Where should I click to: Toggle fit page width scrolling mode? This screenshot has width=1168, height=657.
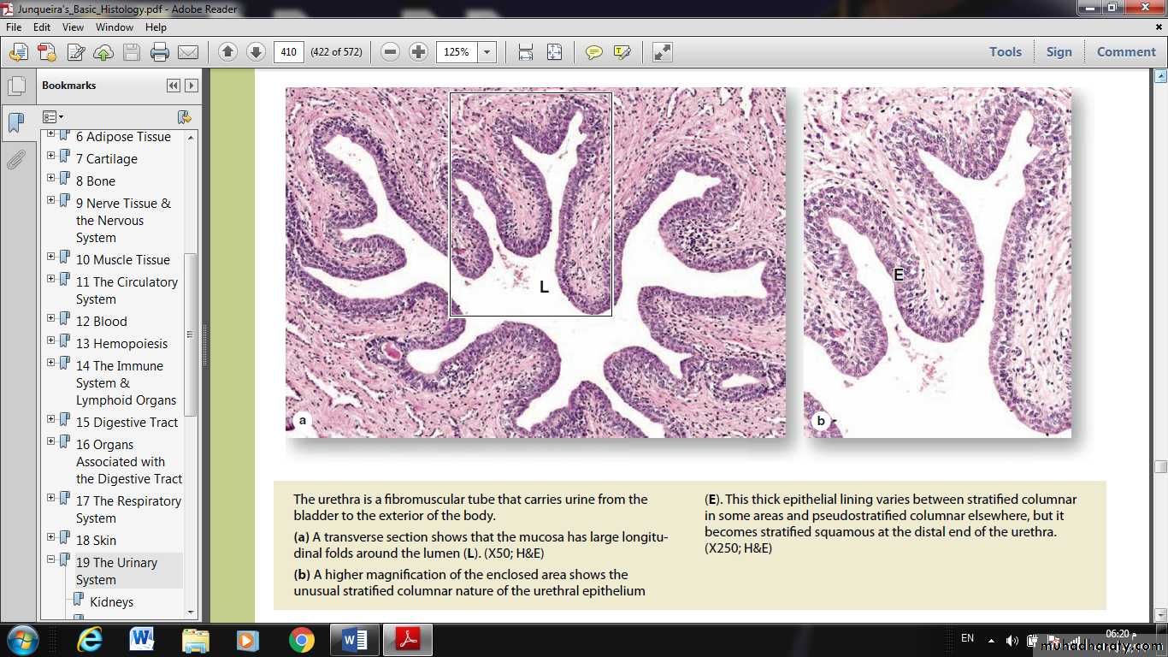coord(526,52)
